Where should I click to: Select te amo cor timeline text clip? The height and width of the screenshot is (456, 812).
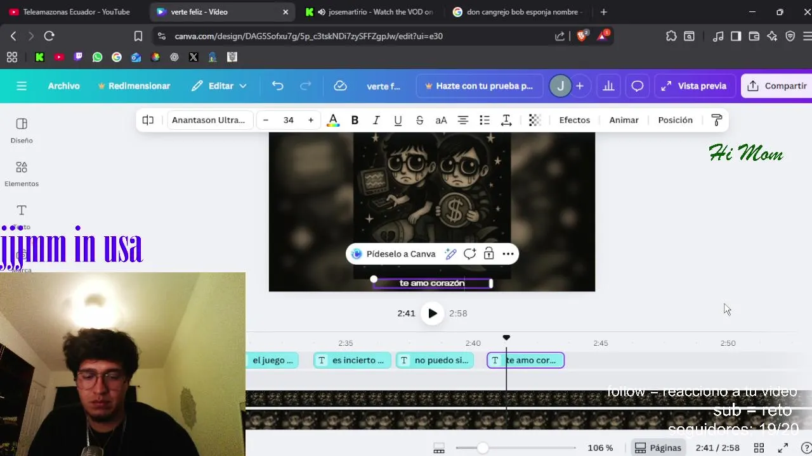tap(525, 360)
